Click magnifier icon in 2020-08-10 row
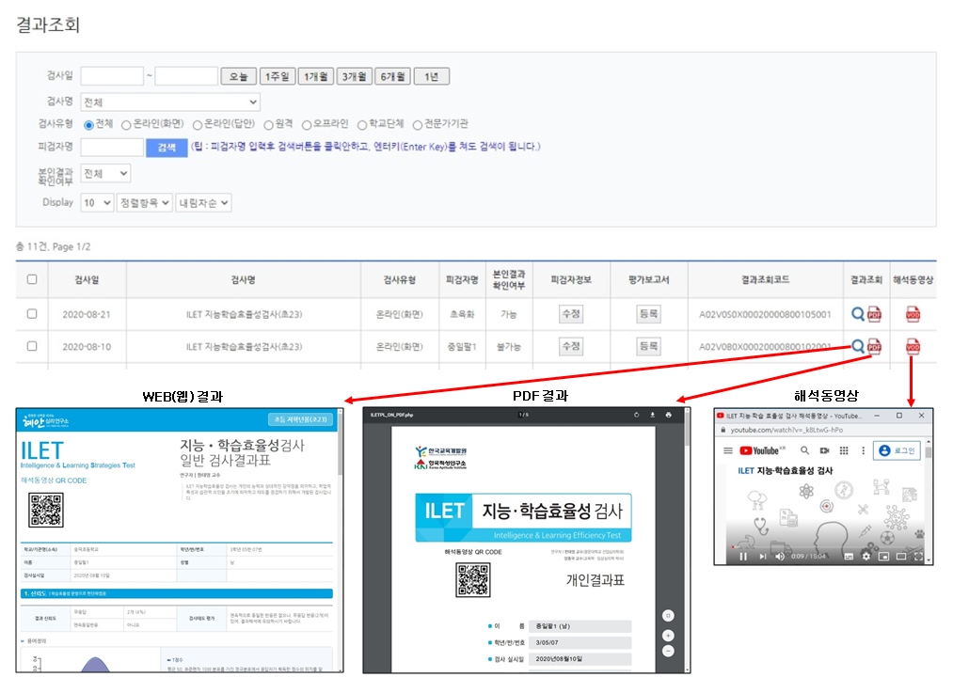 pyautogui.click(x=858, y=346)
